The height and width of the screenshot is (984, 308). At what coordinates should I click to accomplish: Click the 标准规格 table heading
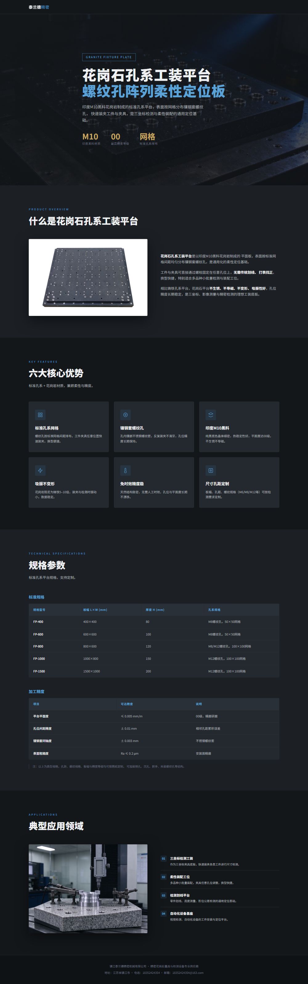(x=37, y=597)
